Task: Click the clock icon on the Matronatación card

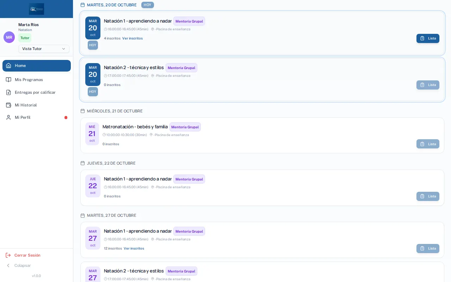Action: 104,135
